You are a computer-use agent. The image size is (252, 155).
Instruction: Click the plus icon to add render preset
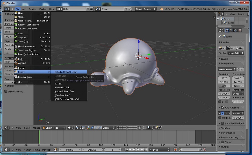point(238,69)
